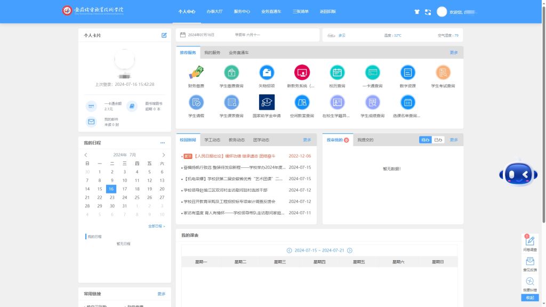Go to next month in calendar
This screenshot has height=307, width=546.
[163, 155]
